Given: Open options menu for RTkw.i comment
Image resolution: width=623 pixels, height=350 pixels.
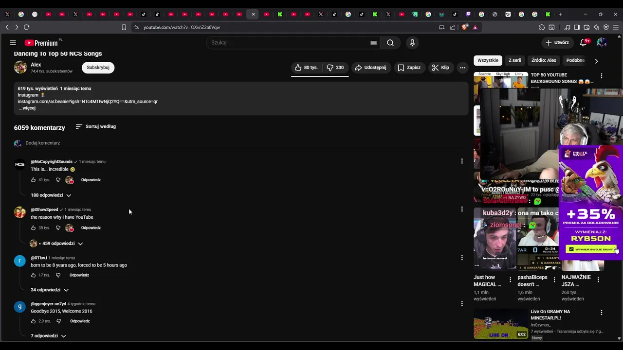Looking at the screenshot, I should 462,257.
